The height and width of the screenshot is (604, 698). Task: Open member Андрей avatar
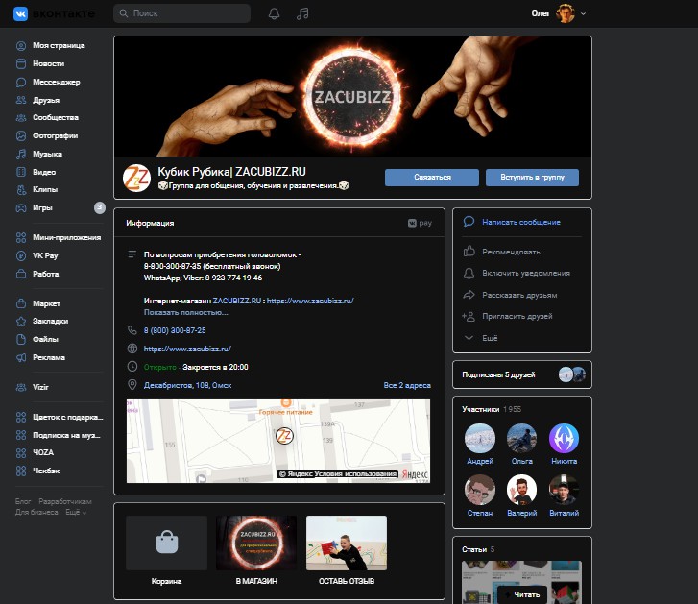point(480,439)
